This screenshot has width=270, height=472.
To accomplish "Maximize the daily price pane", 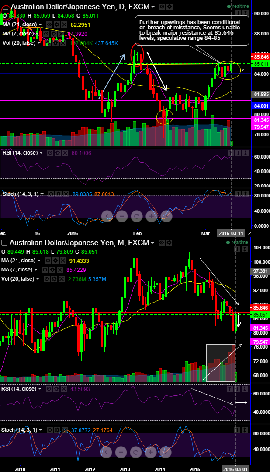I will (246, 13).
